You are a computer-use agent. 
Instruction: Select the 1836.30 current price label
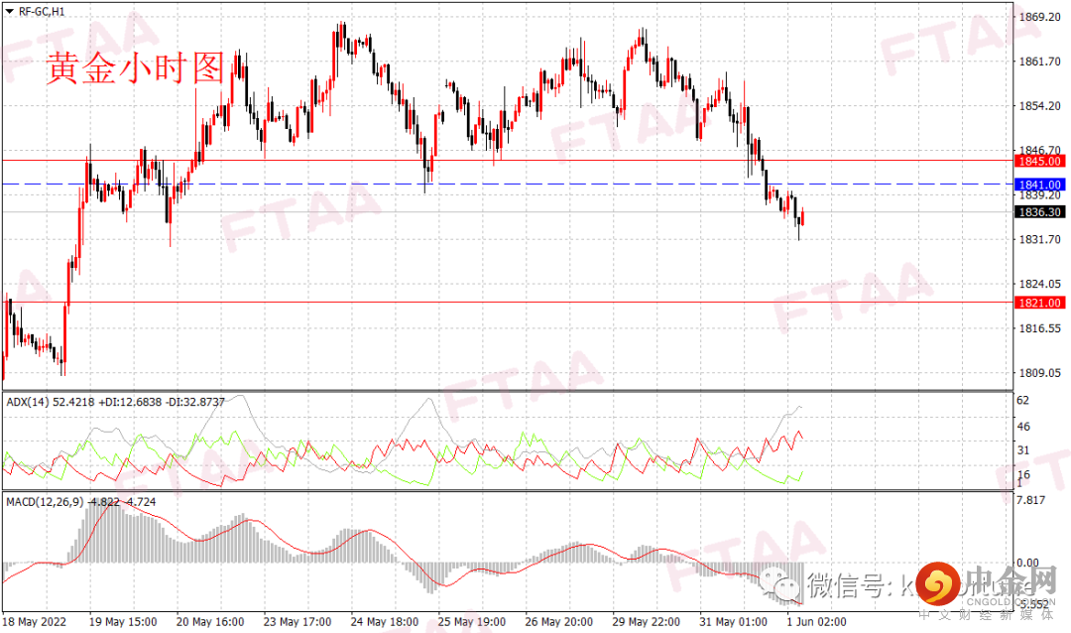pos(1039,212)
